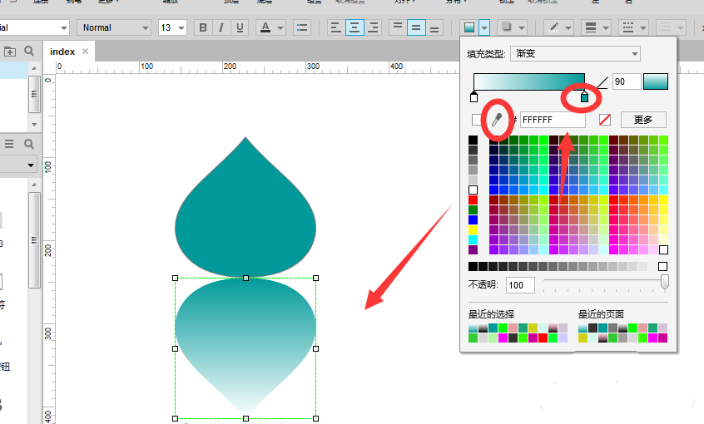The height and width of the screenshot is (424, 704).
Task: Click the font color A icon
Action: point(265,27)
